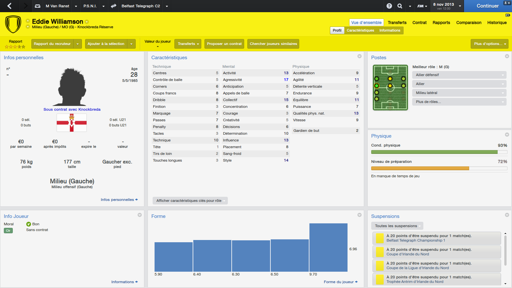Collapse the Caractéristiques panel round toggle
This screenshot has height=288, width=512.
[359, 56]
